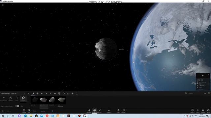Image resolution: width=211 pixels, height=118 pixels.
Task: Open the Windows Start menu
Action: click(x=3, y=116)
